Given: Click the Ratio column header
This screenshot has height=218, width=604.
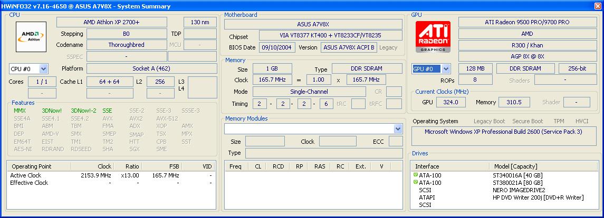Looking at the screenshot, I should pos(128,166).
